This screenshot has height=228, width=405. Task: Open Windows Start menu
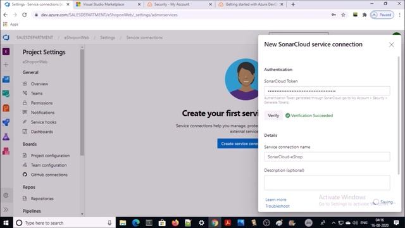[x=6, y=222]
